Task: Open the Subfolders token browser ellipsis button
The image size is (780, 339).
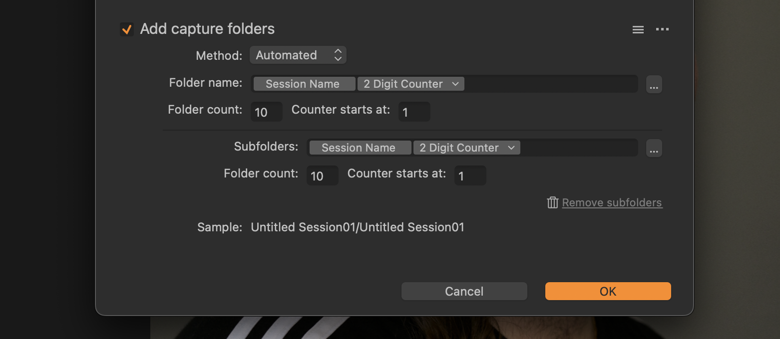Action: (654, 148)
